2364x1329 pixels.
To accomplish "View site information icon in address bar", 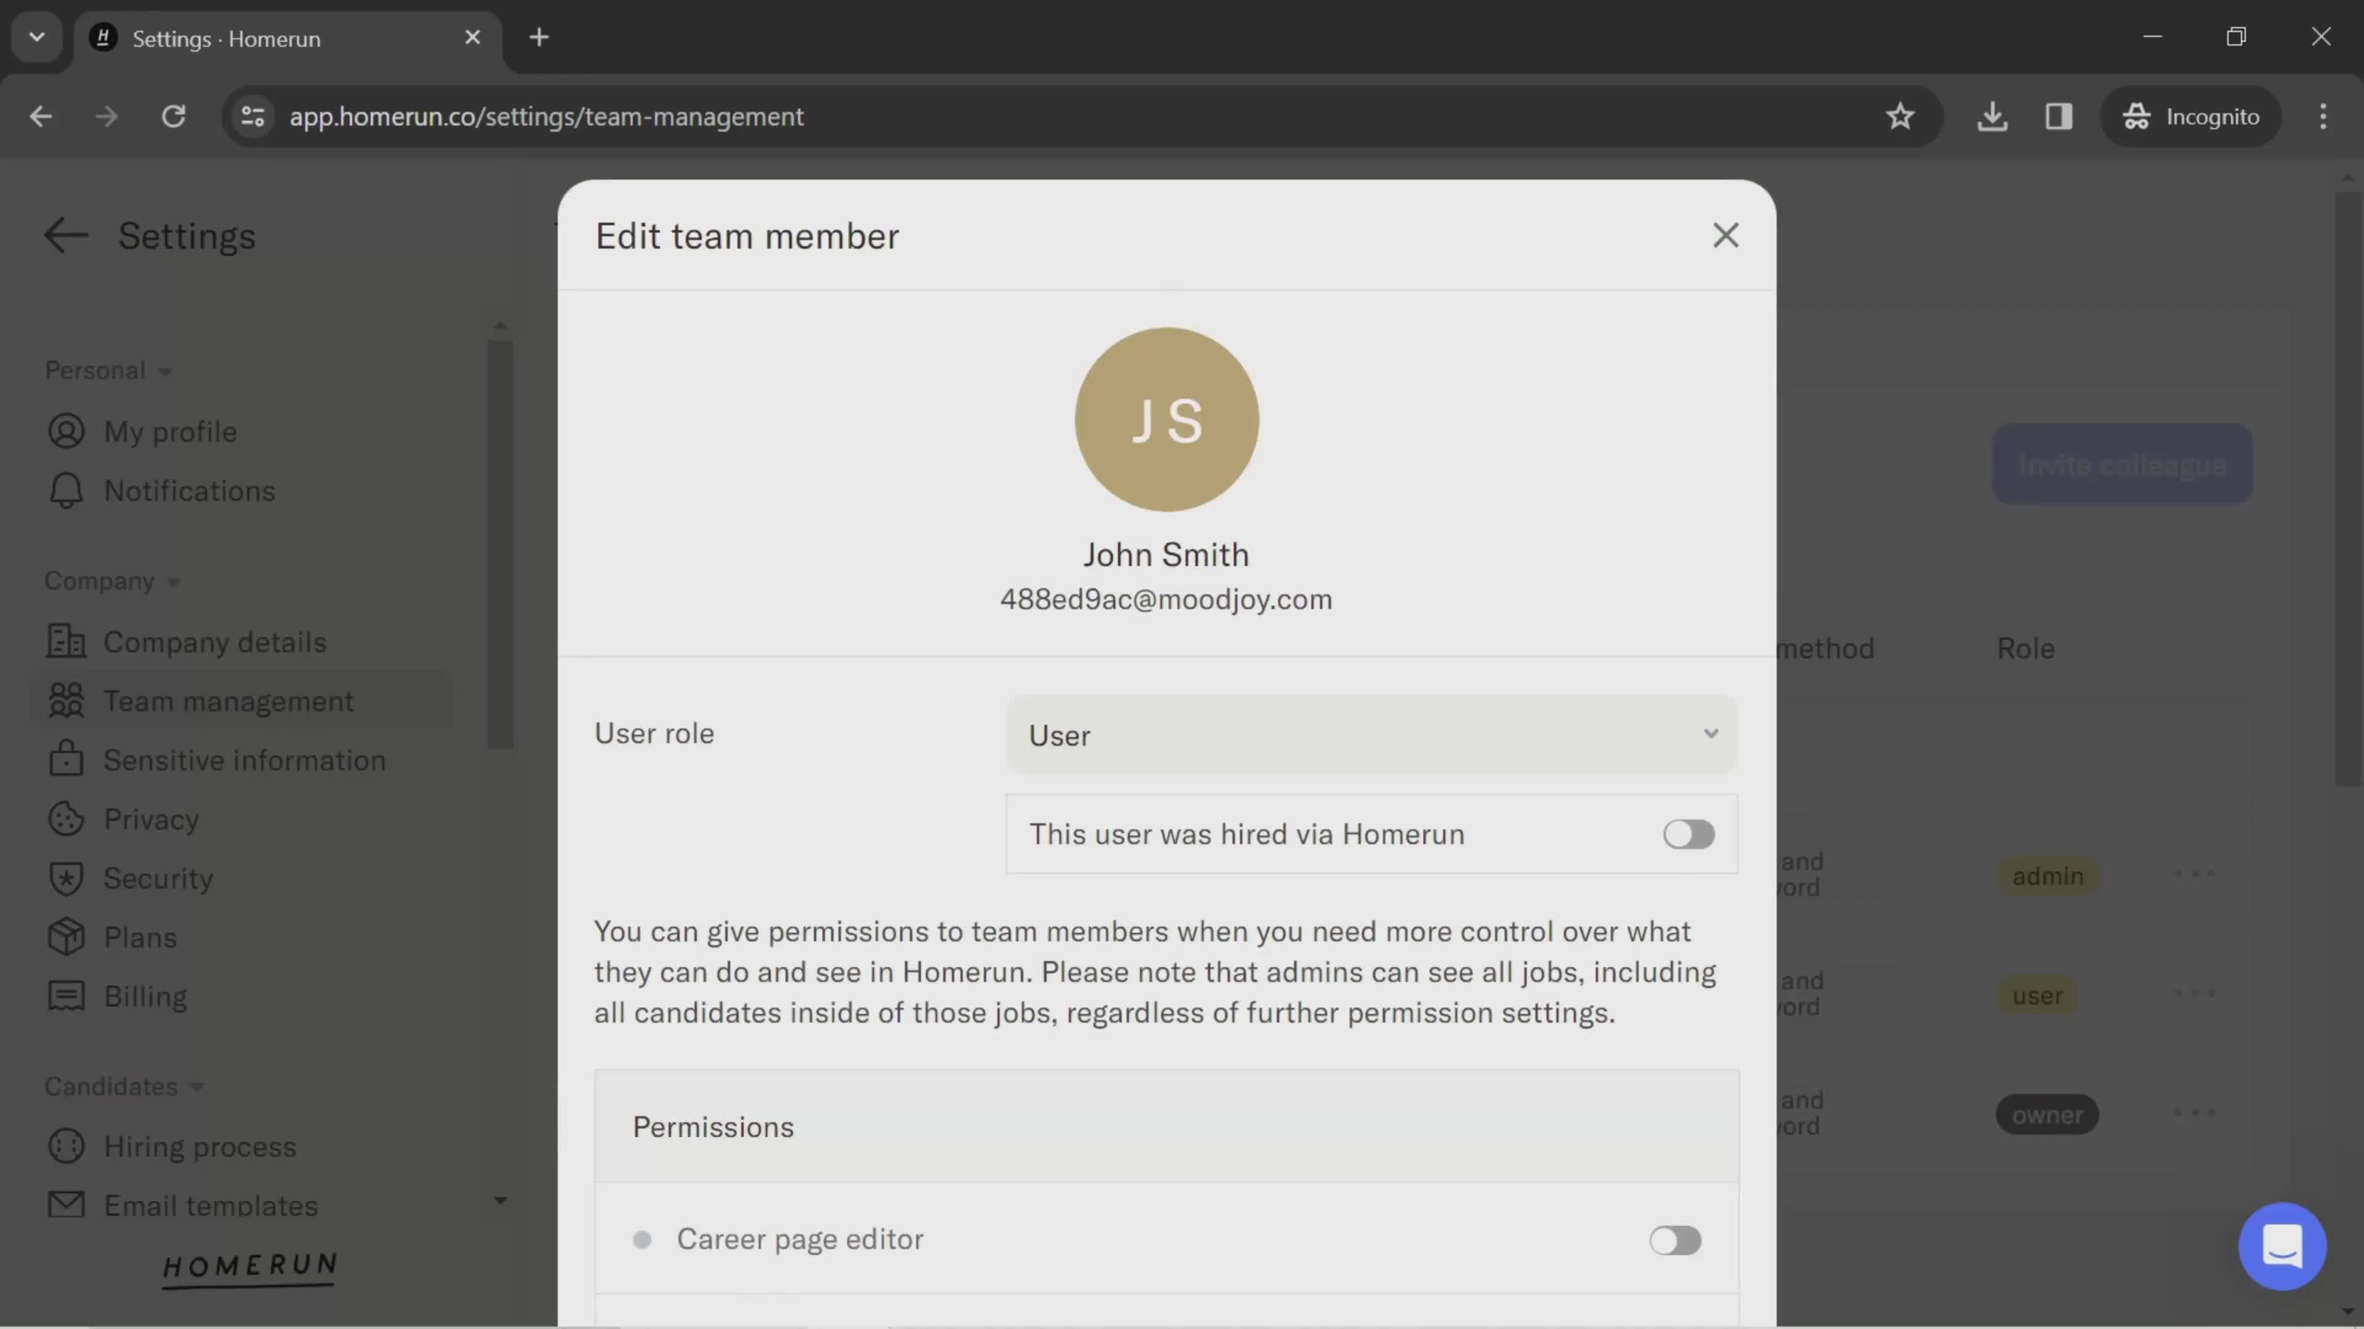I will [x=253, y=116].
